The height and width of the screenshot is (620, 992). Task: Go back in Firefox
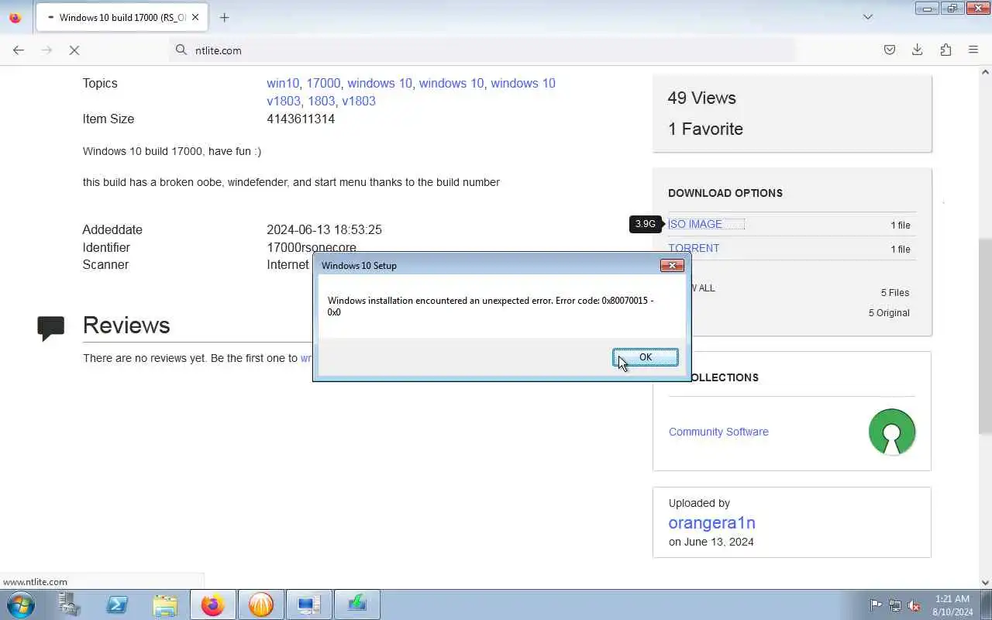tap(19, 50)
